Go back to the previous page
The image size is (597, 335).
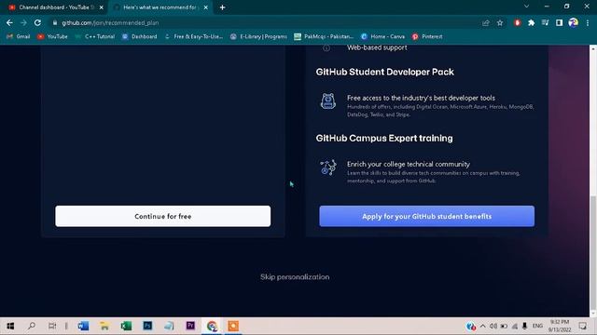(x=9, y=22)
